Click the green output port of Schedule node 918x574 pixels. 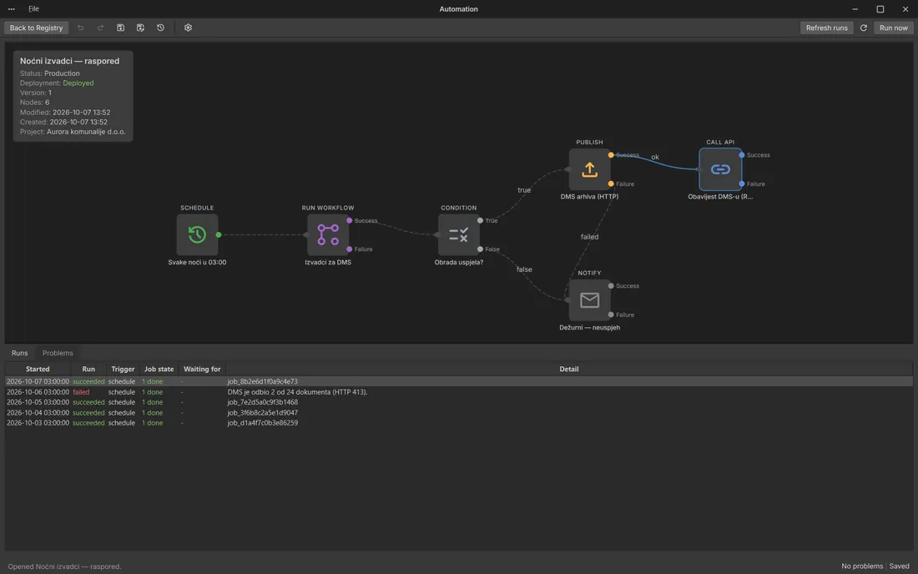[x=219, y=234]
